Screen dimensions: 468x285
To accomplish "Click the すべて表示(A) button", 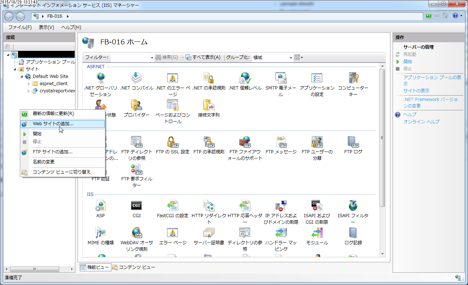I will pyautogui.click(x=203, y=57).
